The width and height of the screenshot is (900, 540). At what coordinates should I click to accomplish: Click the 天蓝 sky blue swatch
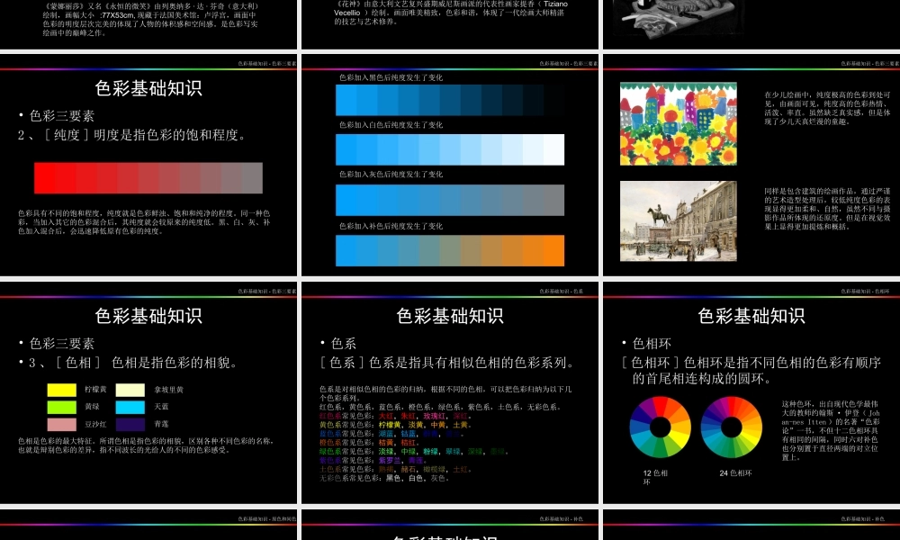(x=130, y=408)
